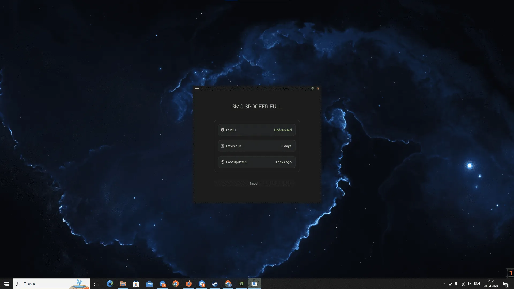Switch ENG input language indicator

(x=477, y=284)
